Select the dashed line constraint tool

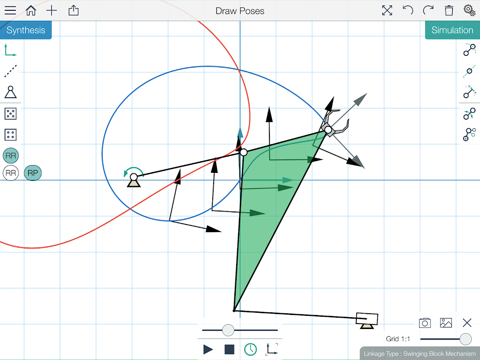pyautogui.click(x=10, y=71)
